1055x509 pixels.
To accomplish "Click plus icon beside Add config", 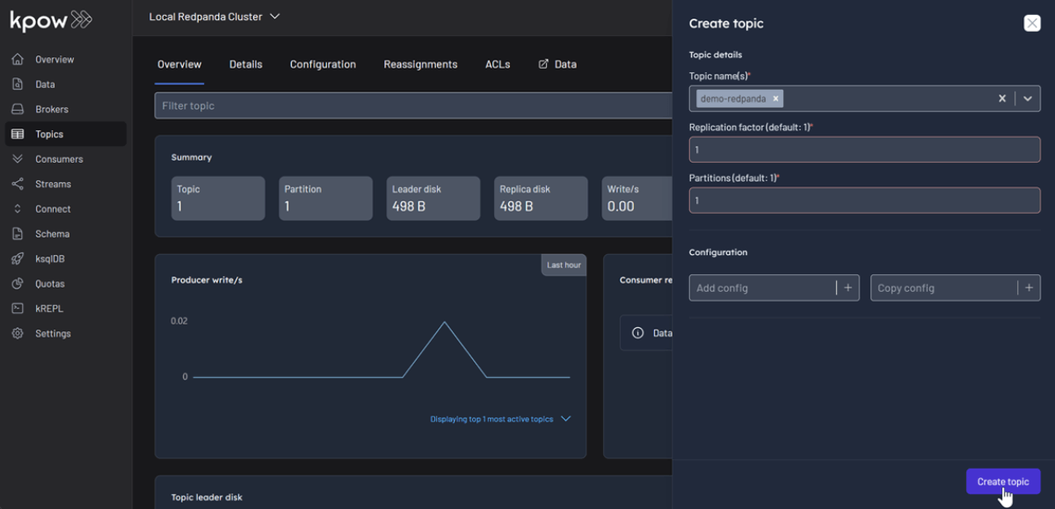I will tap(848, 288).
